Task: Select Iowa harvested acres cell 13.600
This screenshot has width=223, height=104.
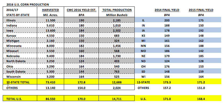Action: pyautogui.click(x=50, y=31)
